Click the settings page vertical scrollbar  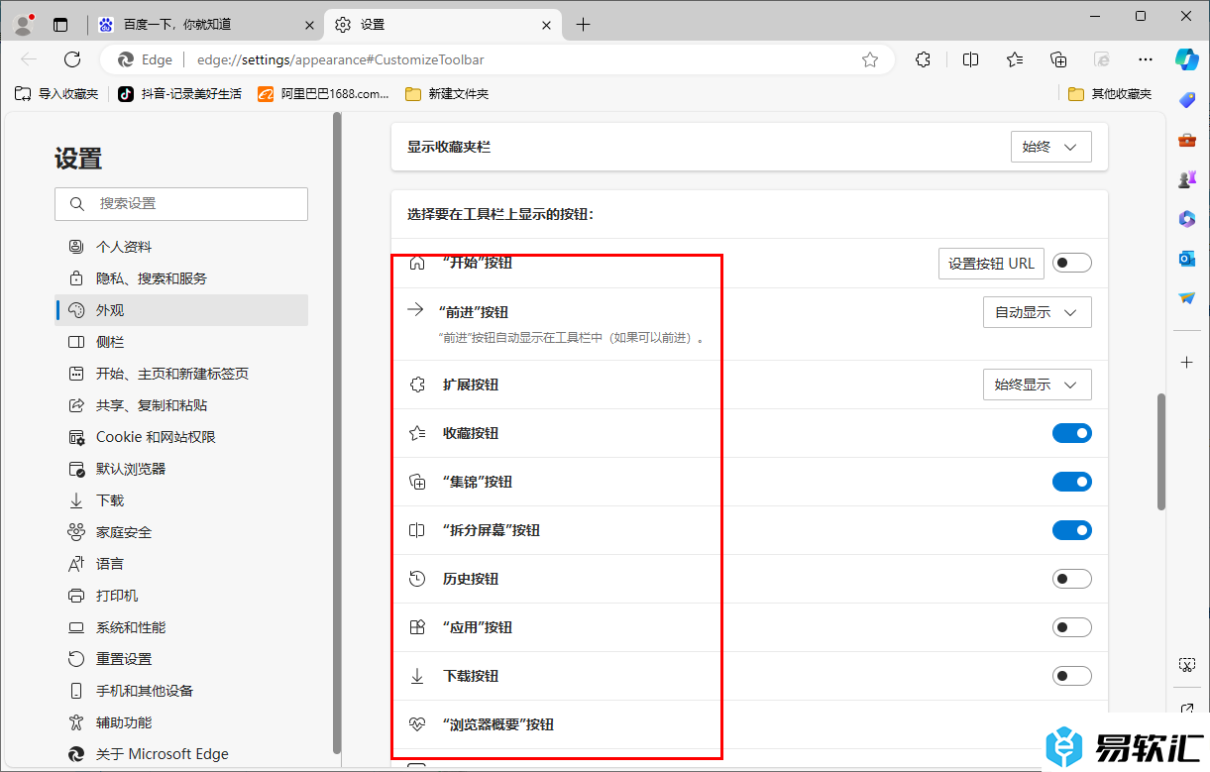pos(1161,452)
